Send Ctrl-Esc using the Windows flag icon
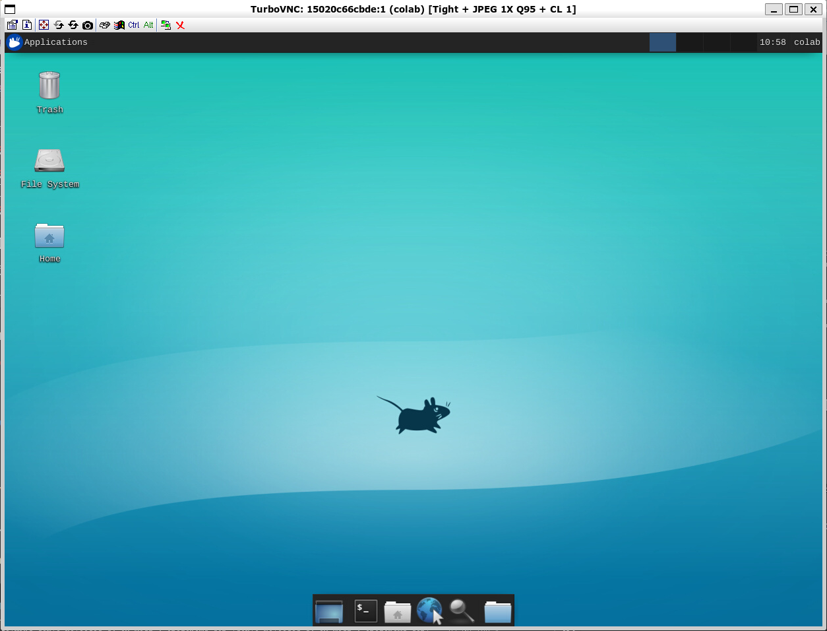The image size is (827, 631). pos(119,25)
